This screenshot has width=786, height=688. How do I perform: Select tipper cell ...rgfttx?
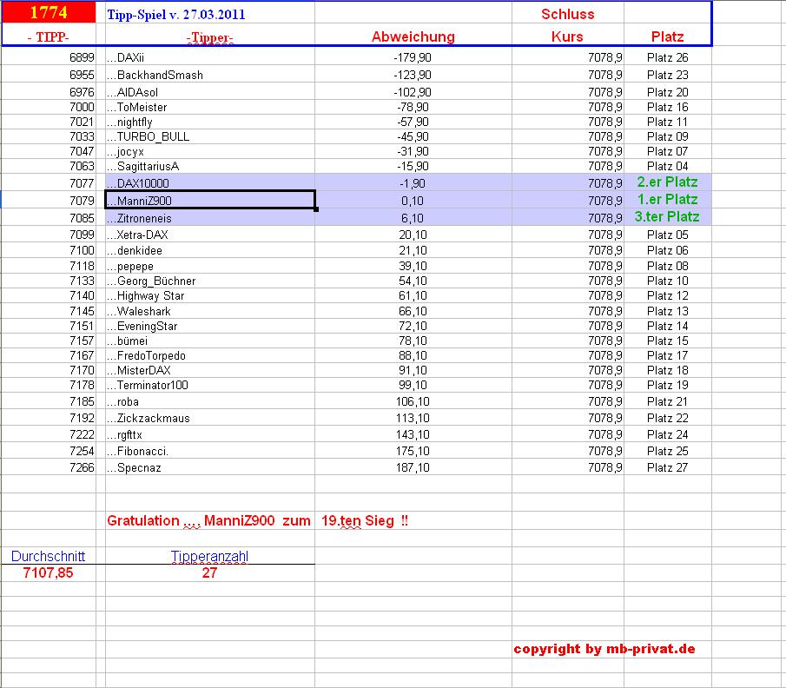click(x=210, y=434)
